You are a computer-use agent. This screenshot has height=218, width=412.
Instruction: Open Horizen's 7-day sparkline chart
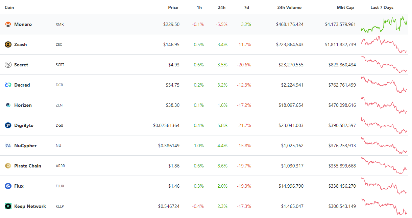tap(384, 105)
